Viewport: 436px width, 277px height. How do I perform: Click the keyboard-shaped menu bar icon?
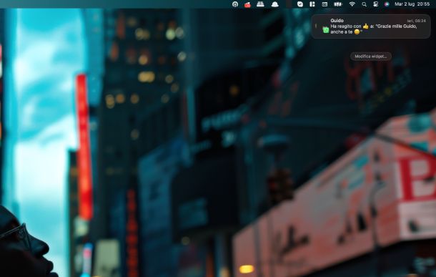tap(260, 4)
